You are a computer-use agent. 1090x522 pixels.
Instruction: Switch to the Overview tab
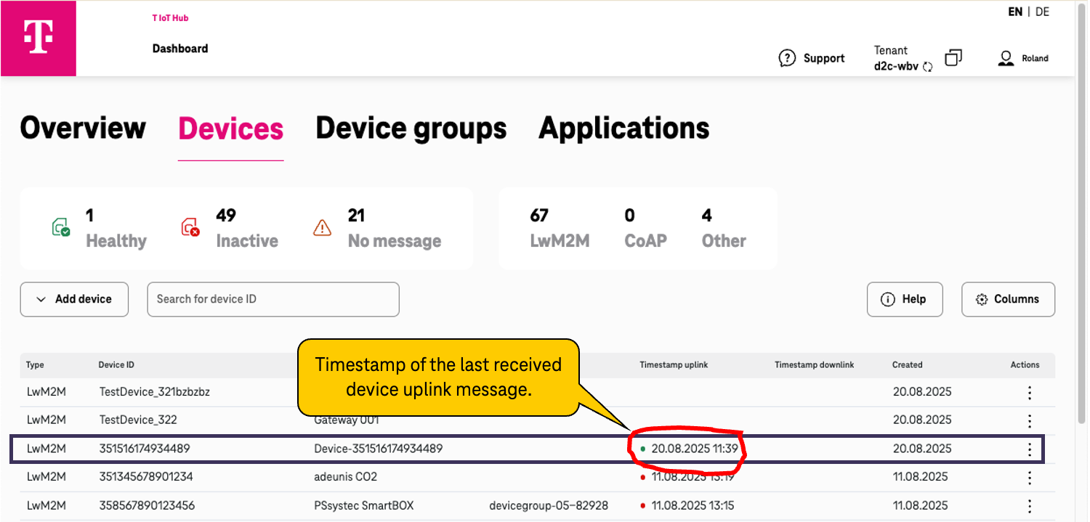pos(82,128)
